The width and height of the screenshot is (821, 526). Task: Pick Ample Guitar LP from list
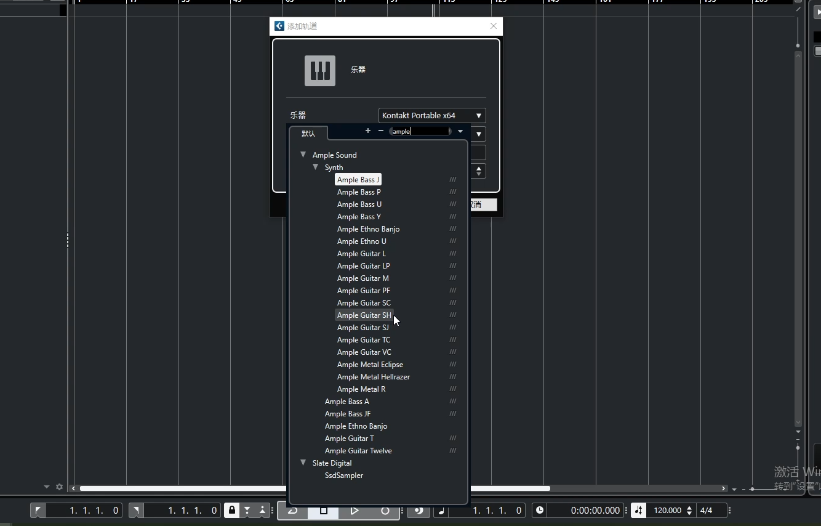tap(363, 265)
